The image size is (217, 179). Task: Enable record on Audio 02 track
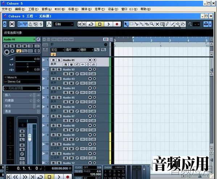[x=90, y=69]
